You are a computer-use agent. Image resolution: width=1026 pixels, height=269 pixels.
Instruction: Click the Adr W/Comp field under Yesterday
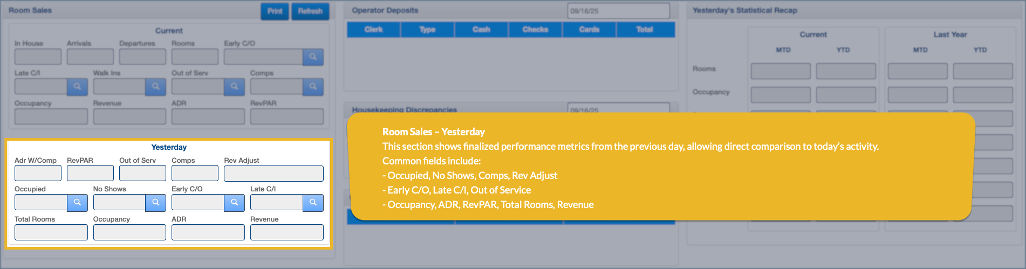tap(38, 174)
